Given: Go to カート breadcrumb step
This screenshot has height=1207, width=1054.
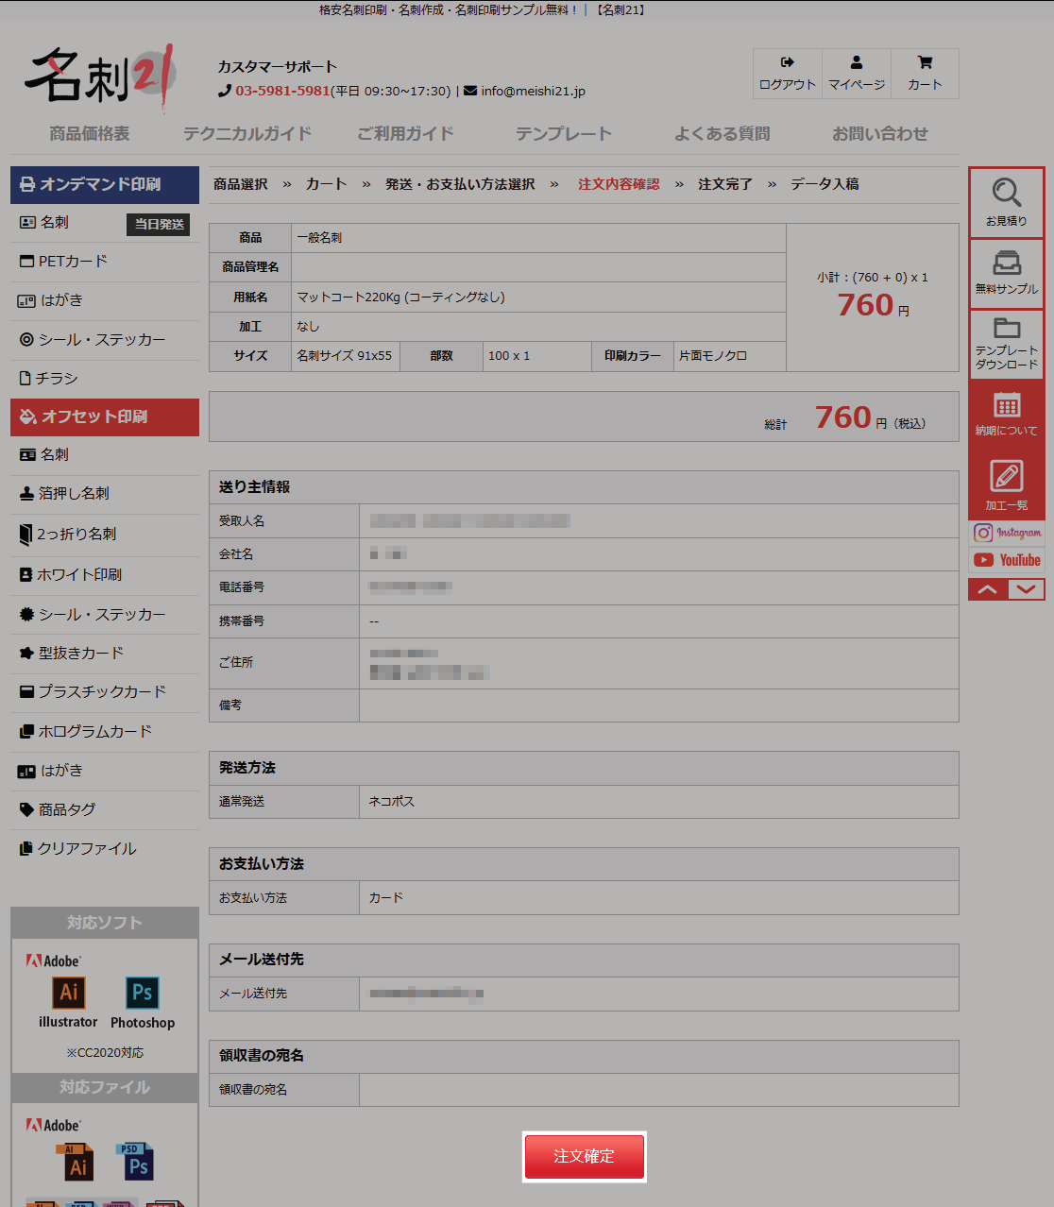Looking at the screenshot, I should 326,184.
